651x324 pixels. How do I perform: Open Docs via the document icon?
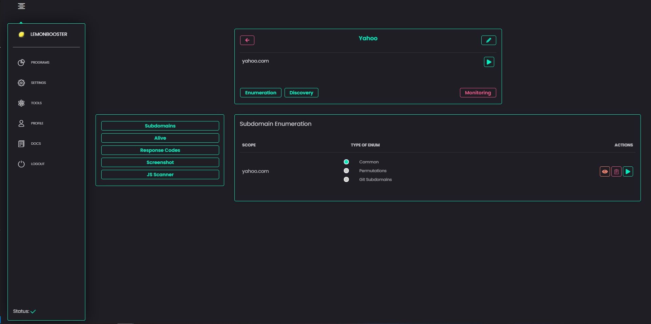tap(21, 144)
